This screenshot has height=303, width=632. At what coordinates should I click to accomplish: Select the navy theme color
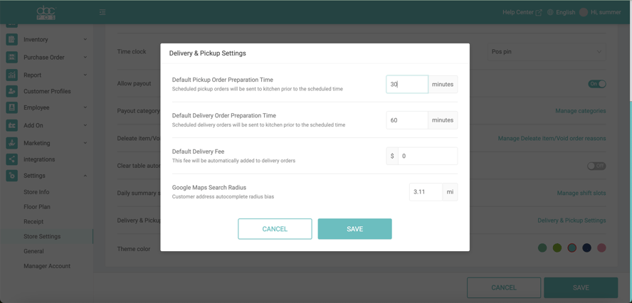click(x=587, y=248)
